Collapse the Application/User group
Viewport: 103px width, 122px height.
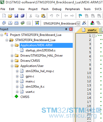tap(12, 66)
